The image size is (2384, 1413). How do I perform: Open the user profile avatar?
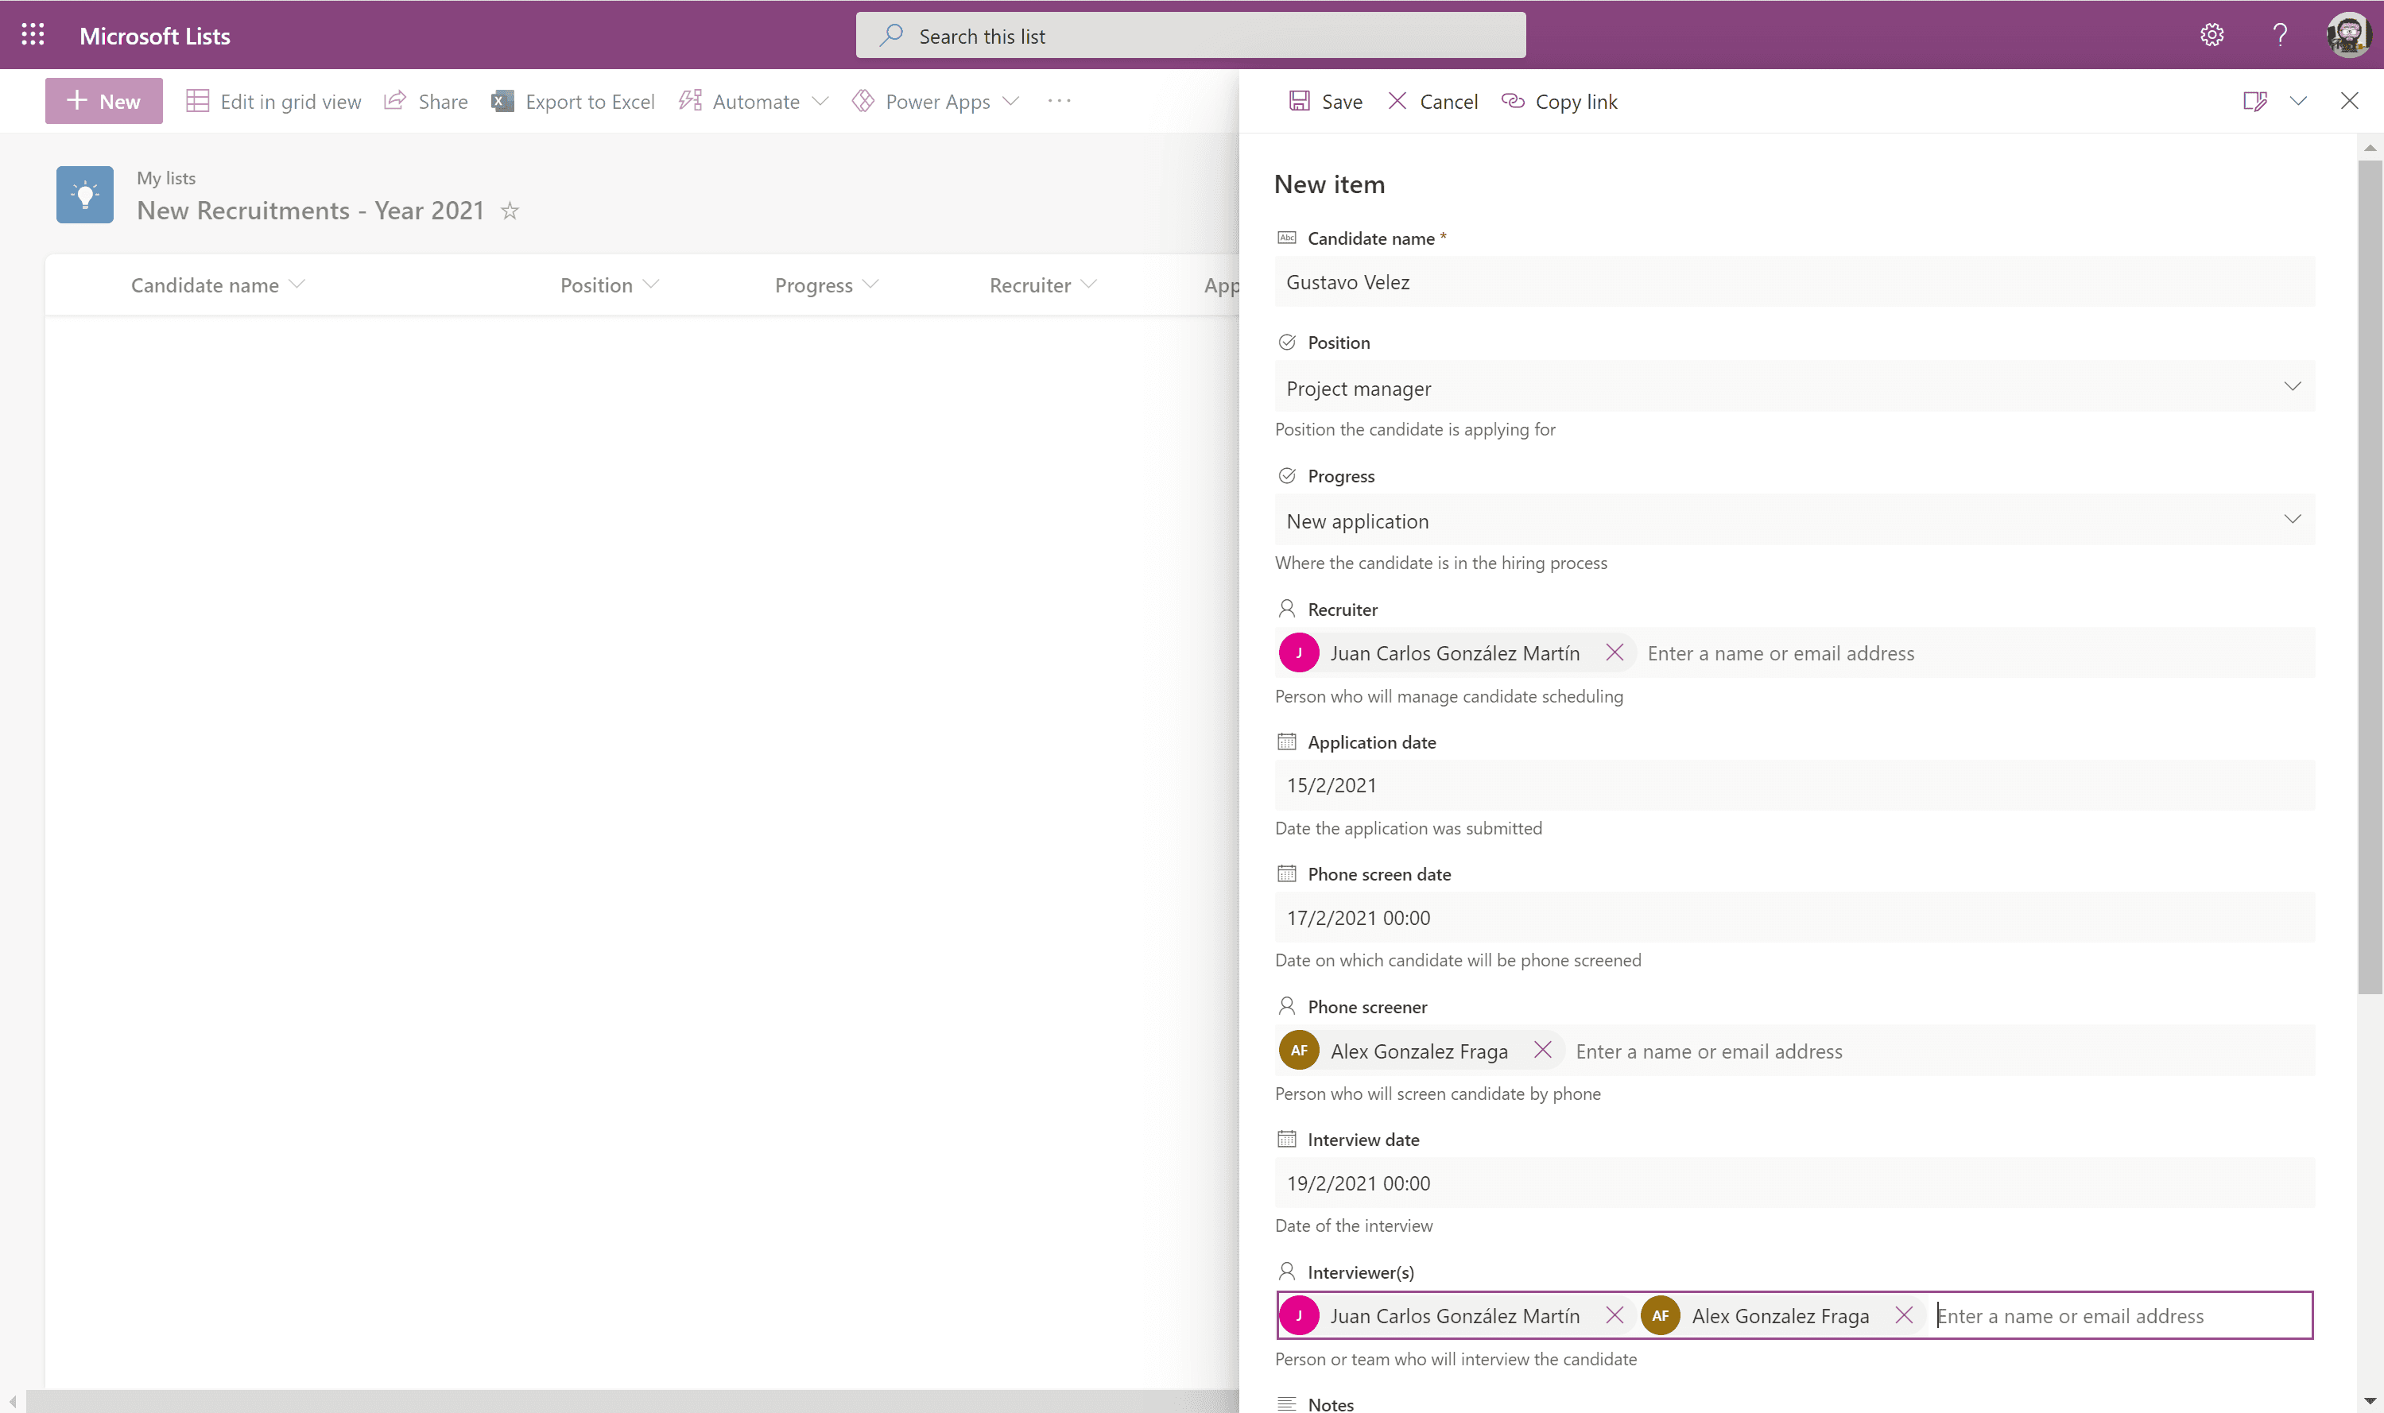click(2349, 35)
